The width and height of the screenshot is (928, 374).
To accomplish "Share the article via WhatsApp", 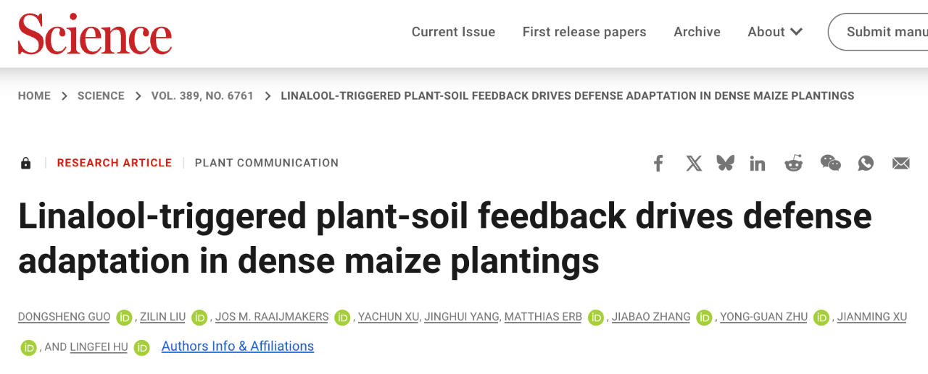I will (866, 163).
